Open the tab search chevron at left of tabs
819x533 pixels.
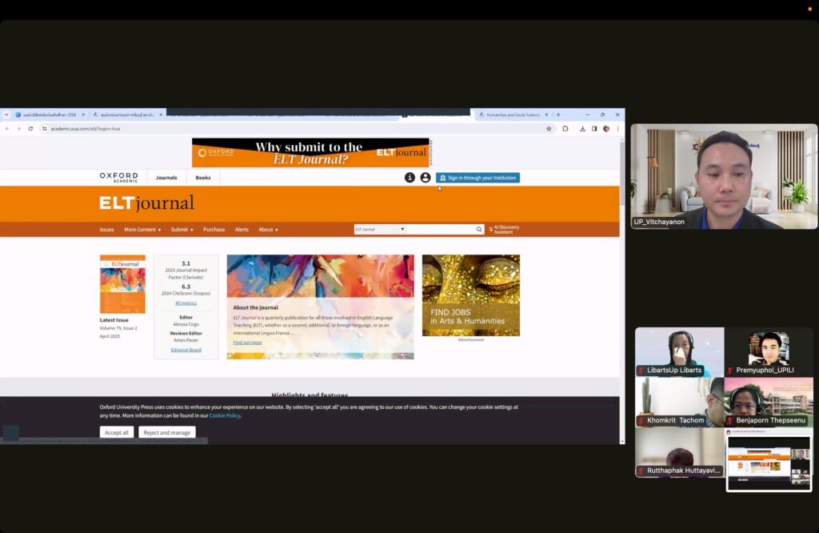click(6, 114)
